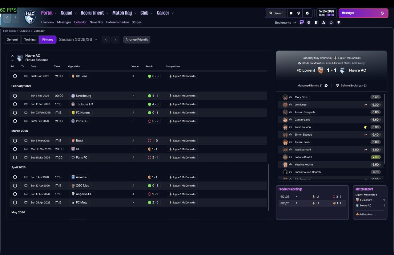Switch to the General tab
This screenshot has width=394, height=255.
12,39
